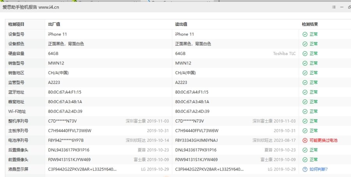Viewport: 351px width, 177px height.
Task: Click factory value CH/A(中国) in 出厂值 column
Action: tap(58, 73)
